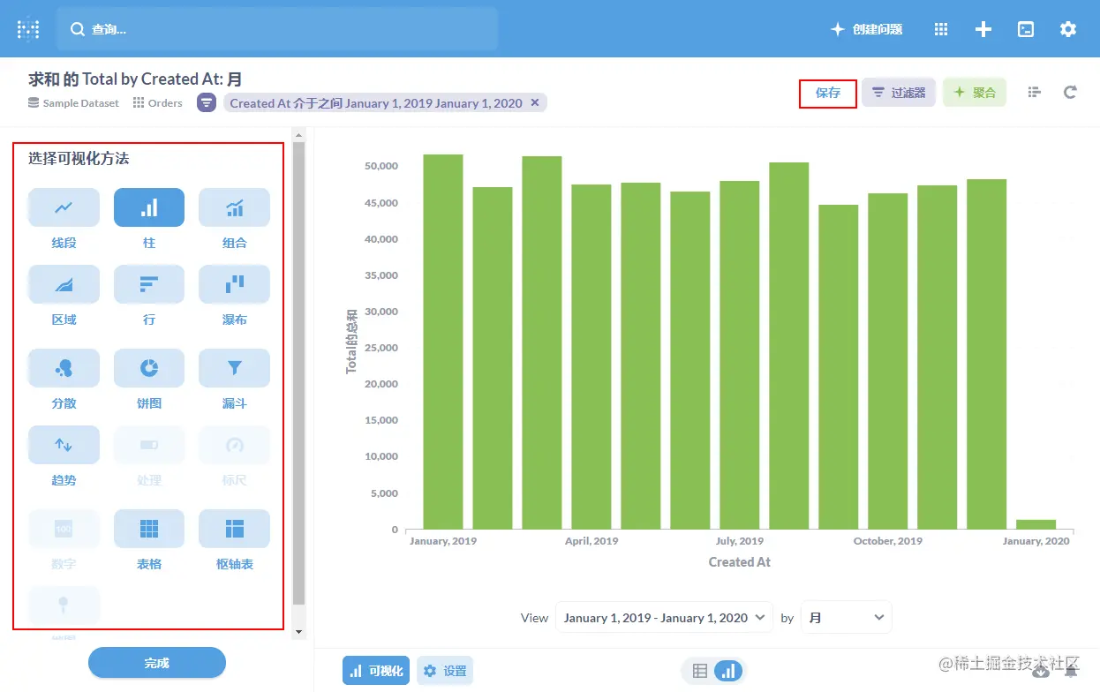Viewport: 1100px width, 692px height.
Task: Click the sidebar scroll up arrow
Action: tap(298, 135)
